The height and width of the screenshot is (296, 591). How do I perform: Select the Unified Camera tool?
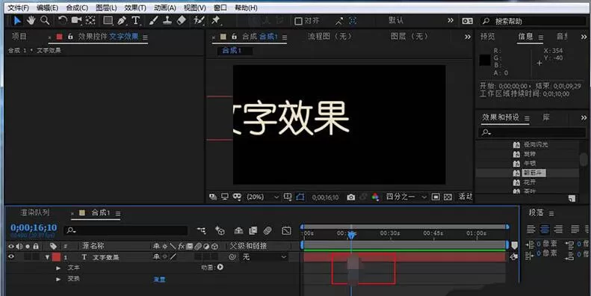[x=76, y=20]
